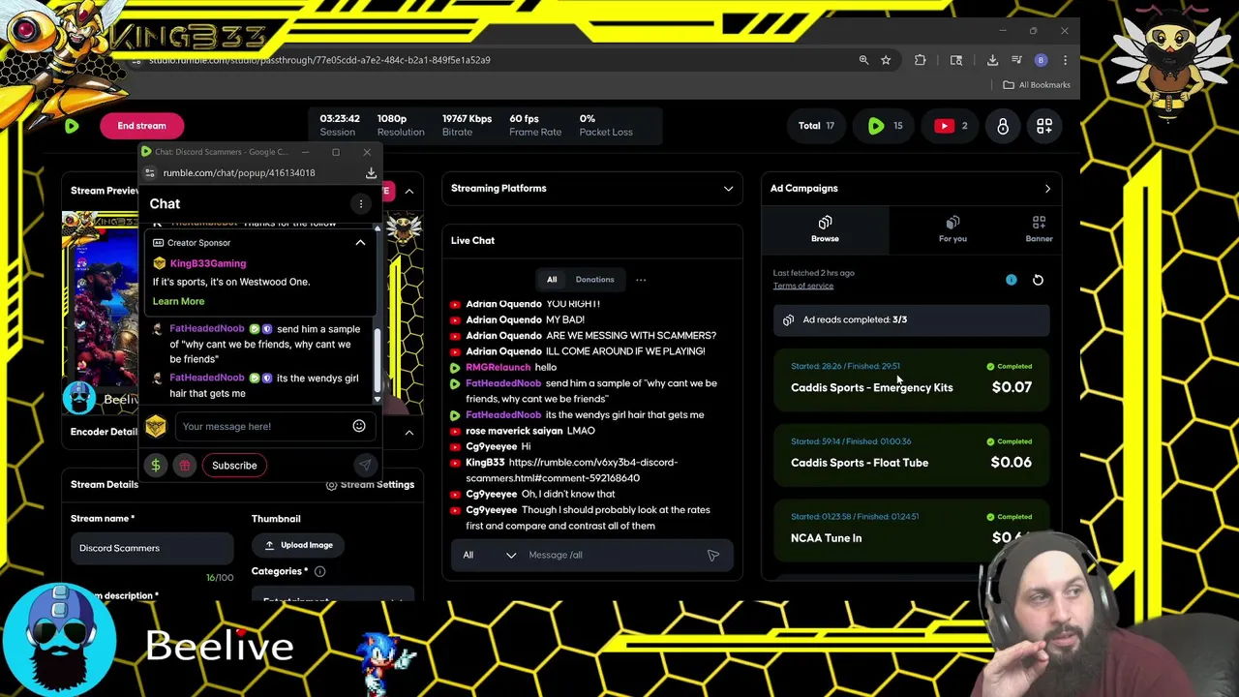Send the live chat message with arrow icon

pyautogui.click(x=713, y=555)
